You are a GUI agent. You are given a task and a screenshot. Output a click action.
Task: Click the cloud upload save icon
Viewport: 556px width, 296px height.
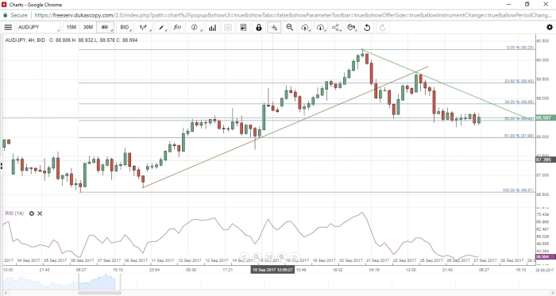(x=305, y=27)
